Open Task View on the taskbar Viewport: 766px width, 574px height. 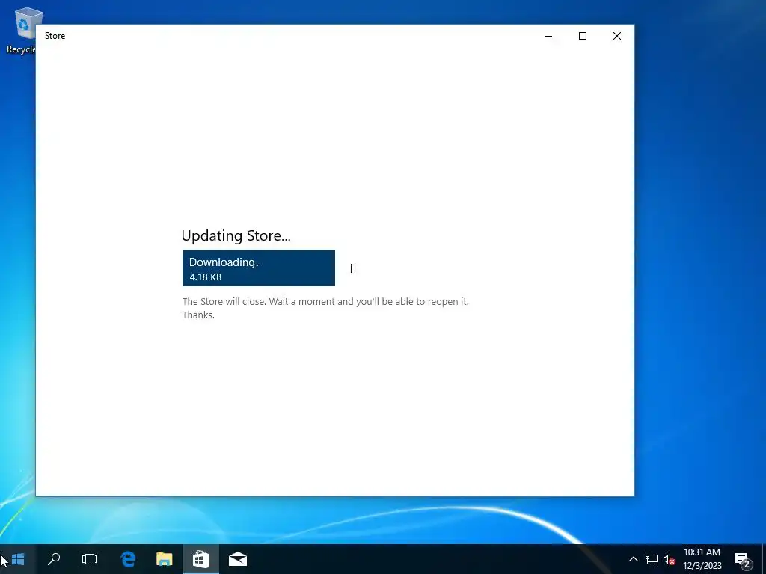[x=90, y=559]
